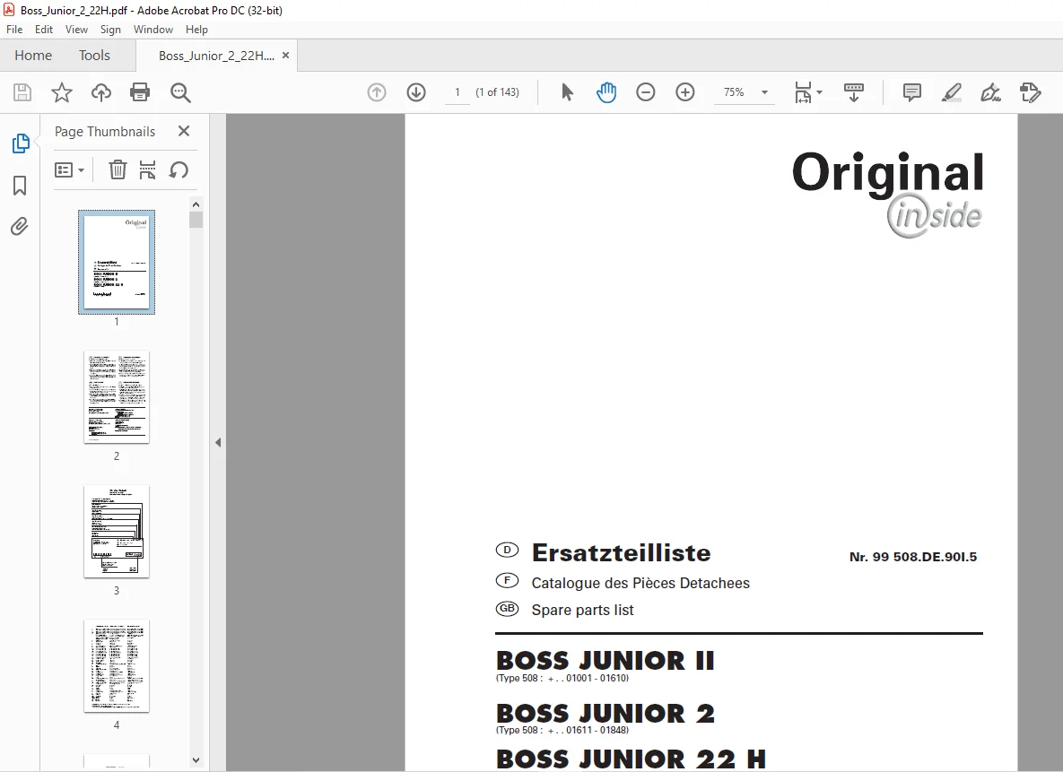Screen dimensions: 1063x772
Task: Open Attachments paperclip panel
Action: pos(20,226)
